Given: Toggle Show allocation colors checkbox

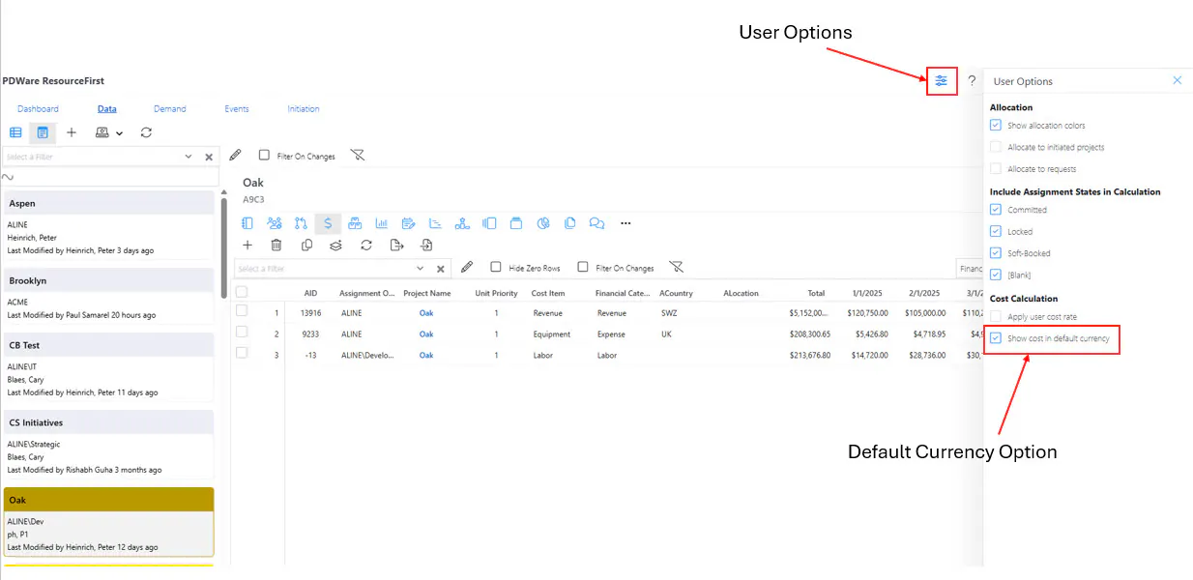Looking at the screenshot, I should [996, 126].
